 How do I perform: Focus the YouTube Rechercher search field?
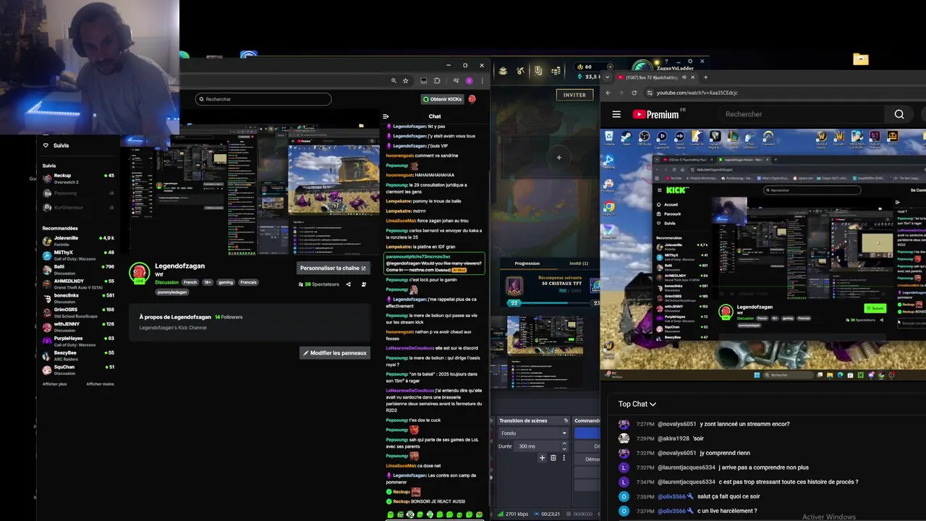pos(800,114)
